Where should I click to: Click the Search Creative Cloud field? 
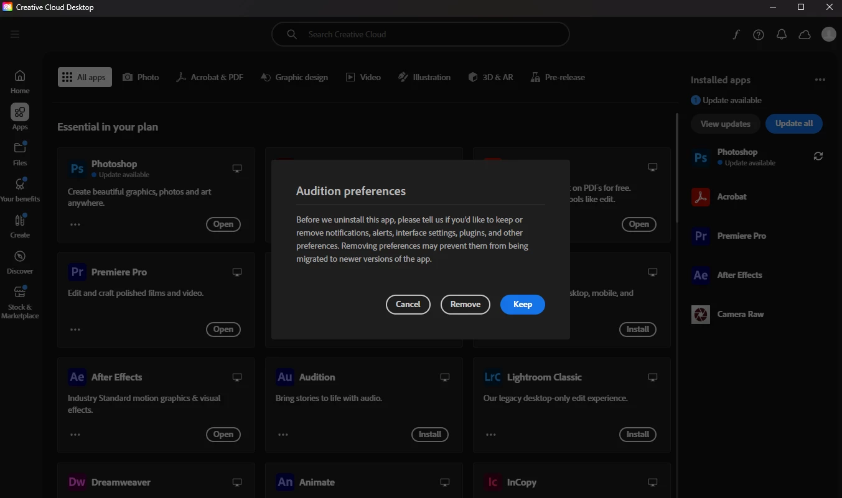coord(421,34)
